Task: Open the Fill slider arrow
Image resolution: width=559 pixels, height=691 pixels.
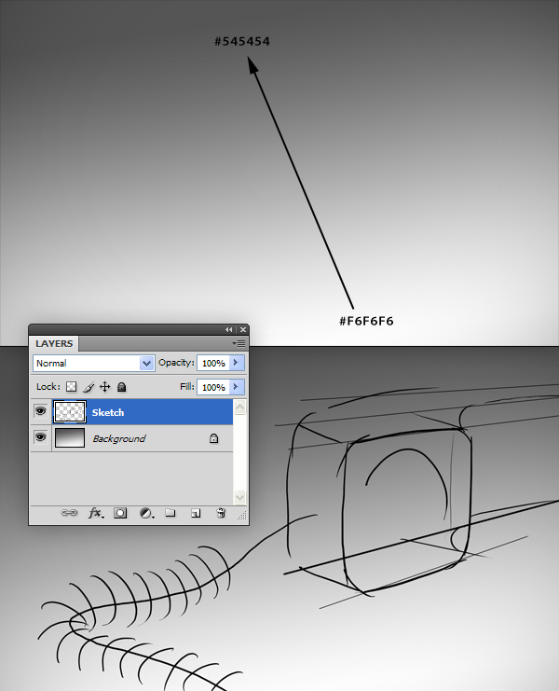Action: pos(237,387)
